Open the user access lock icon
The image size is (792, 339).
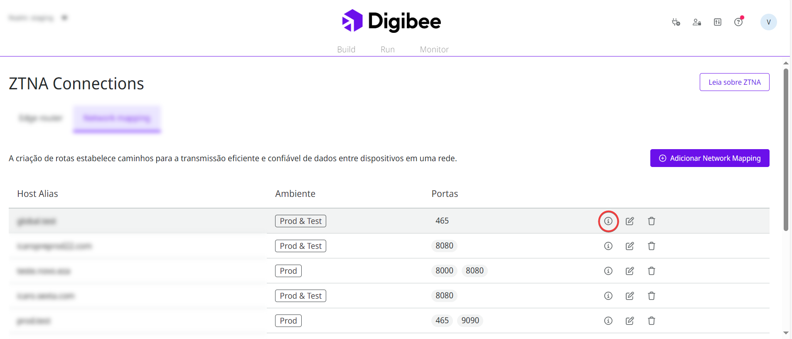(697, 22)
